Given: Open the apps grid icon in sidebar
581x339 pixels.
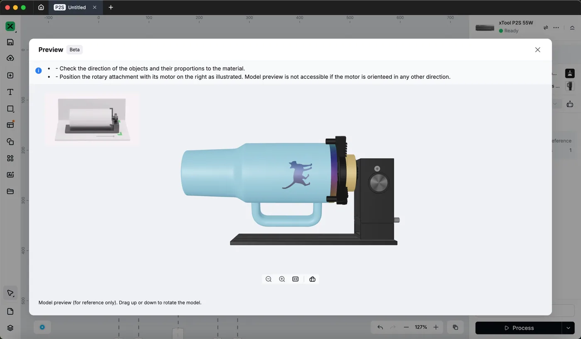Looking at the screenshot, I should pos(10,158).
